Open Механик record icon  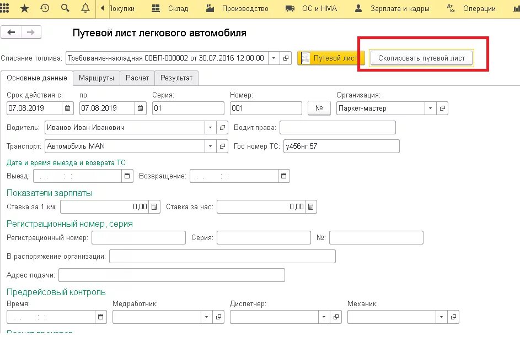coord(453,317)
